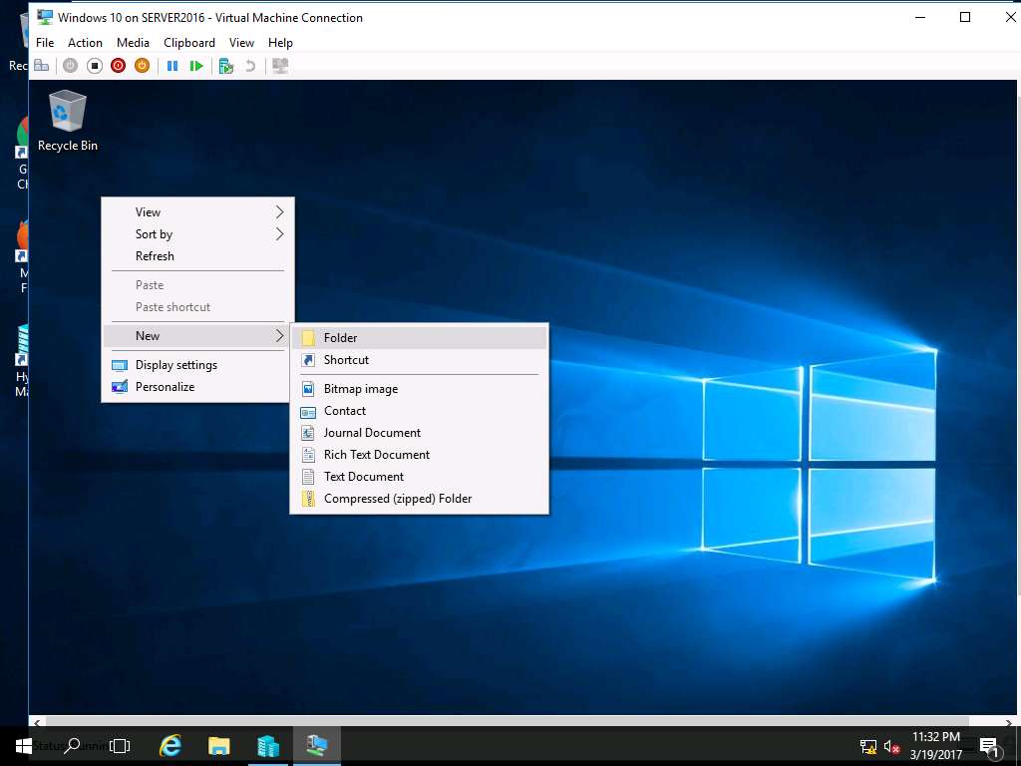This screenshot has height=766, width=1021.
Task: Open Task View from taskbar
Action: coord(120,746)
